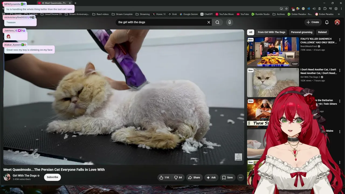Visit the Girl With The Dogs 2 channel
Viewport: 345px width, 194px height.
(x=310, y=77)
